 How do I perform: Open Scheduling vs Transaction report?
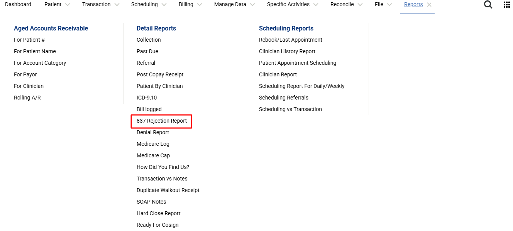click(290, 109)
